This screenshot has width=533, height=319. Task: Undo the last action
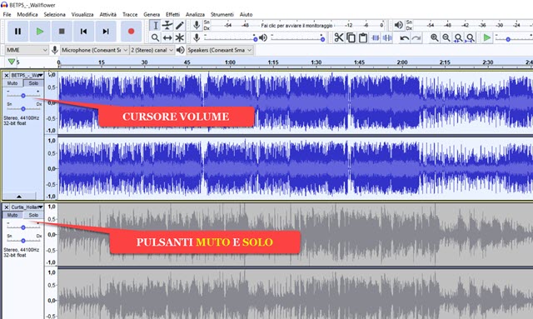404,37
